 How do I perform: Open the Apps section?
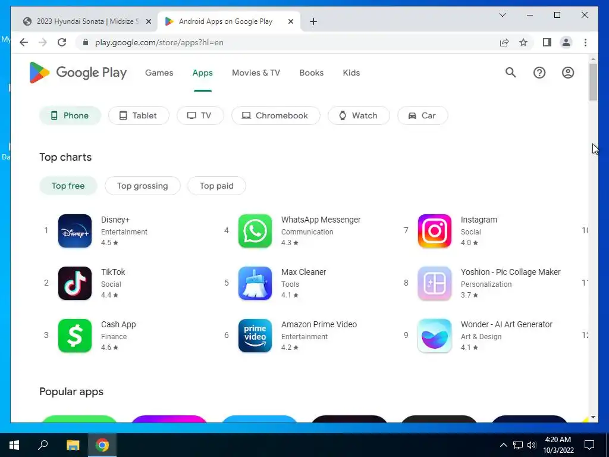[202, 73]
